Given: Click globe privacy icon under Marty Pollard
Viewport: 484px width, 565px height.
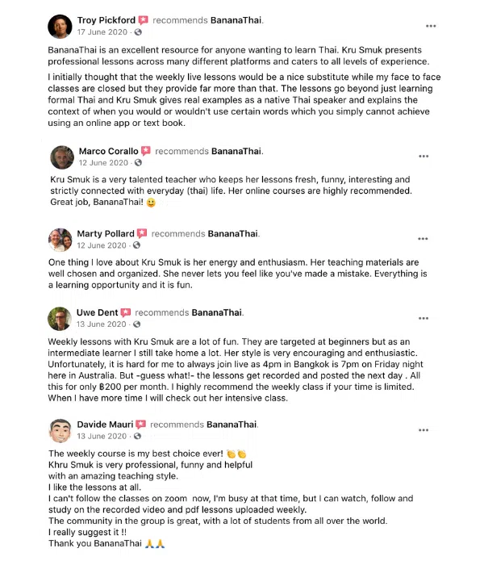Looking at the screenshot, I should click(136, 245).
